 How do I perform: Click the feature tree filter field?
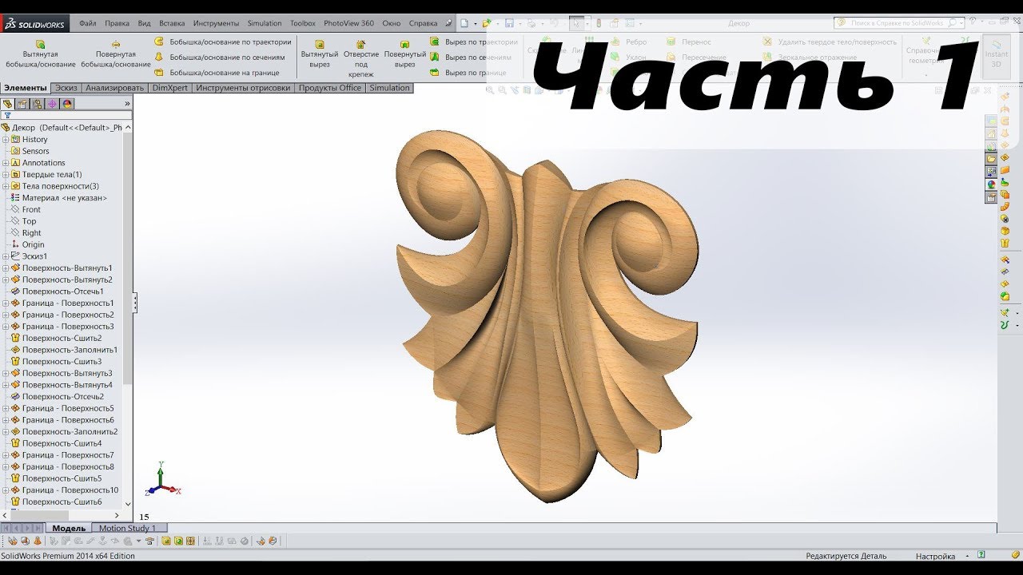[x=66, y=115]
